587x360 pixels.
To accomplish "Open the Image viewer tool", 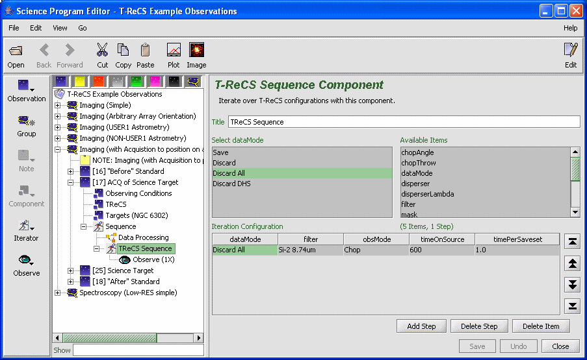I will click(x=196, y=50).
